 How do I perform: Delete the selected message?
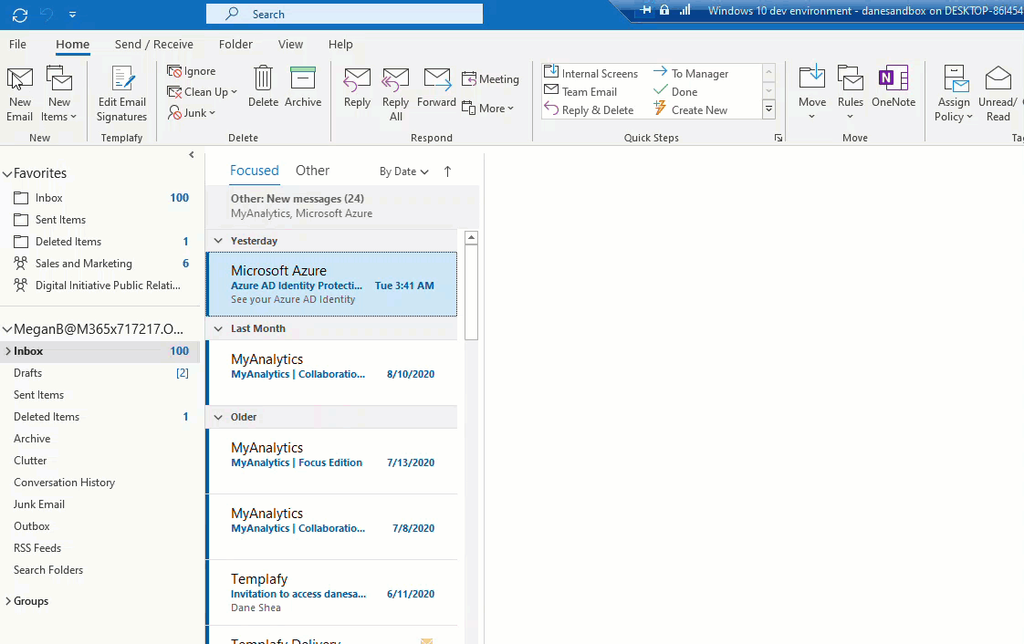[x=263, y=87]
